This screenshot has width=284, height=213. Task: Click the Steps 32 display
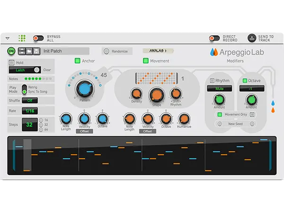[x=30, y=124]
